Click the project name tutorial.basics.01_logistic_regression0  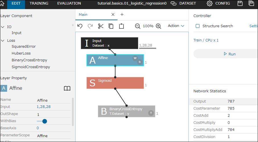coord(132,3)
